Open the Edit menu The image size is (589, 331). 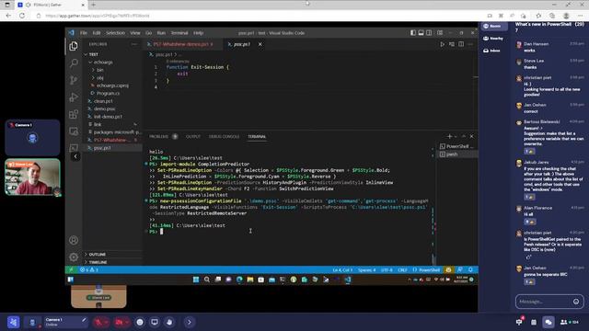[97, 33]
